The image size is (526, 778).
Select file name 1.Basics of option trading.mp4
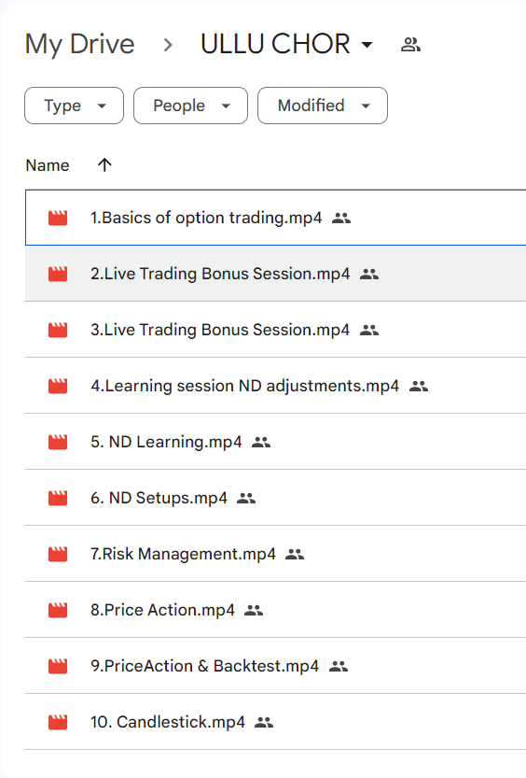click(206, 218)
